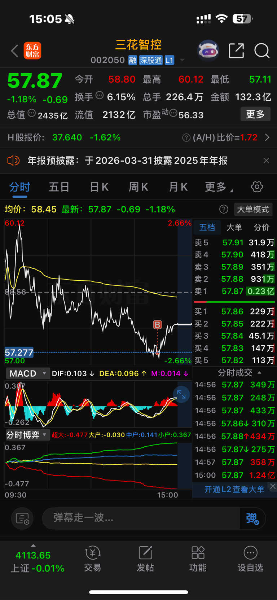Tap the share export icon
This screenshot has height=600, width=277.
[237, 51]
